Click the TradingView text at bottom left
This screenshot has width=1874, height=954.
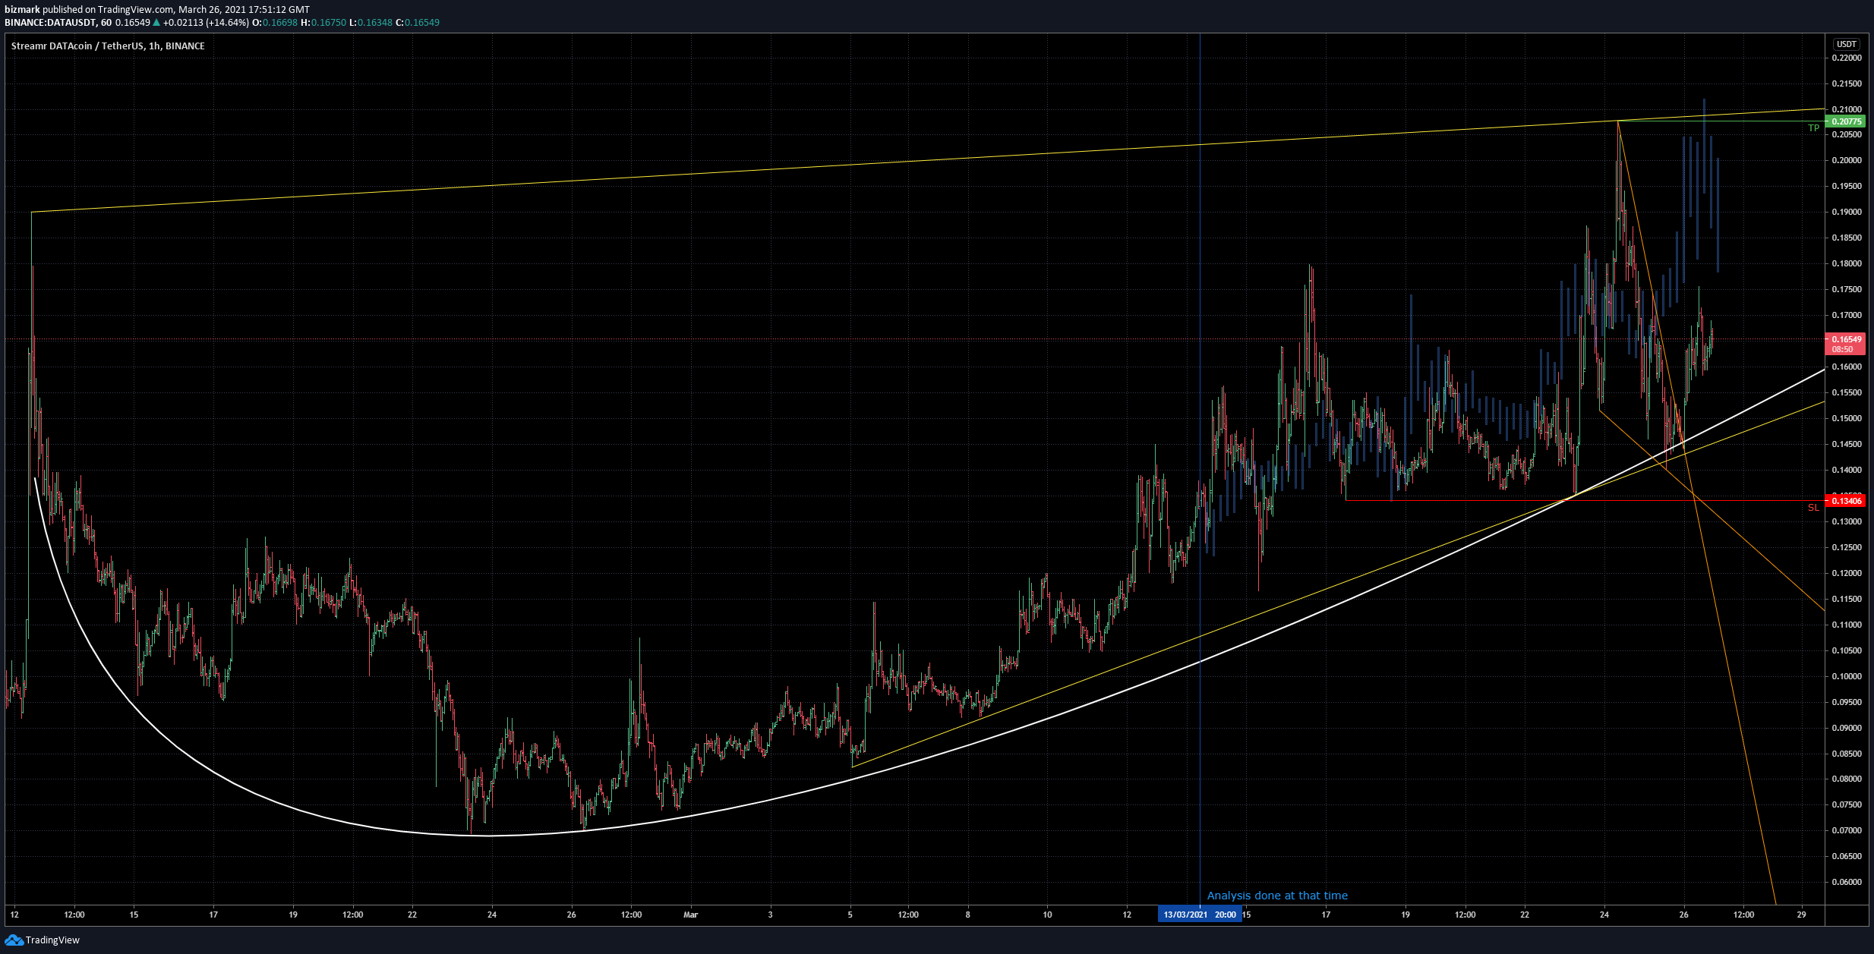click(52, 940)
